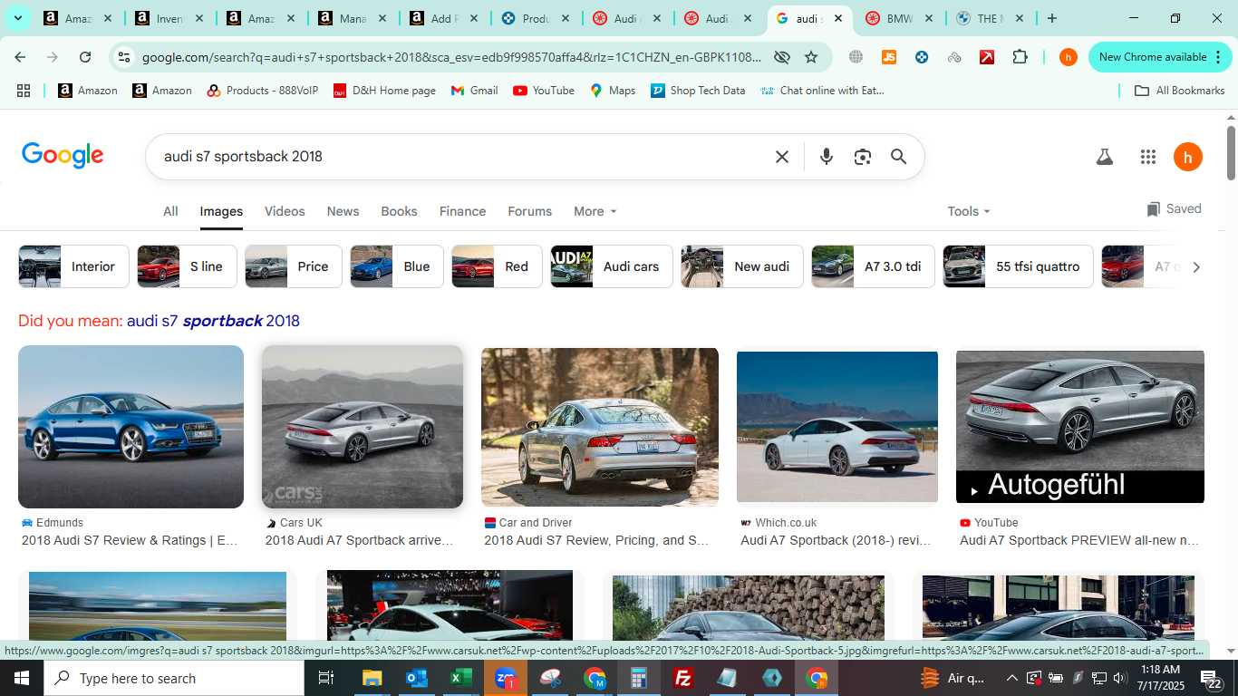Open the JS extension icon
The height and width of the screenshot is (696, 1238).
pyautogui.click(x=889, y=57)
